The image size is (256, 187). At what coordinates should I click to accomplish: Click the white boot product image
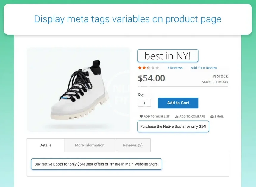click(x=79, y=89)
